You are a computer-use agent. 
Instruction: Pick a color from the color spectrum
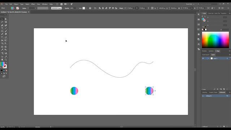click(215, 40)
